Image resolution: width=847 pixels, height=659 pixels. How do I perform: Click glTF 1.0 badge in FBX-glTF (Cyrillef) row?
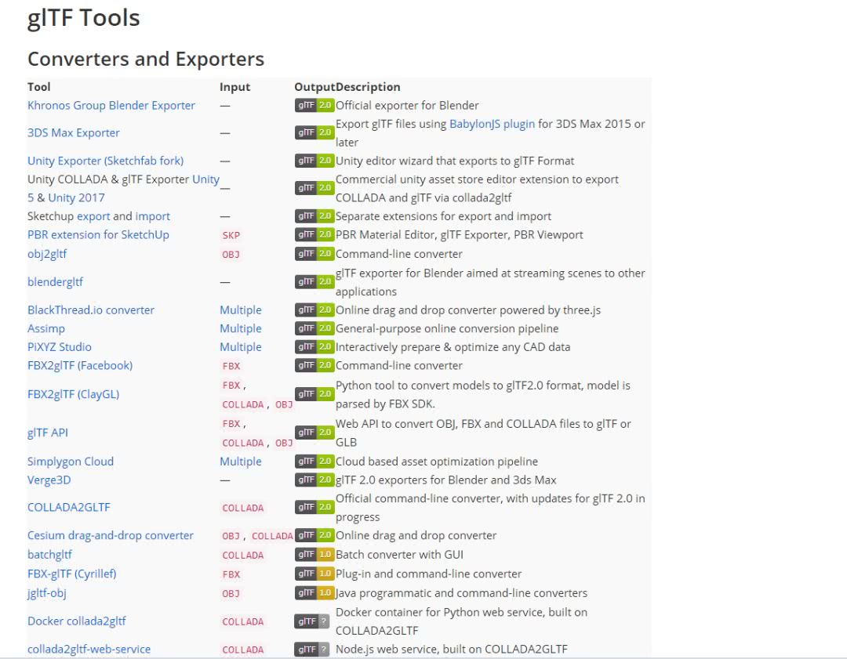tap(314, 574)
